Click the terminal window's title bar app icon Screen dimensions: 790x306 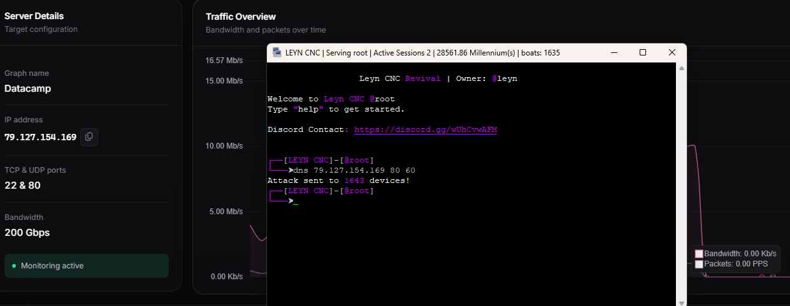277,52
